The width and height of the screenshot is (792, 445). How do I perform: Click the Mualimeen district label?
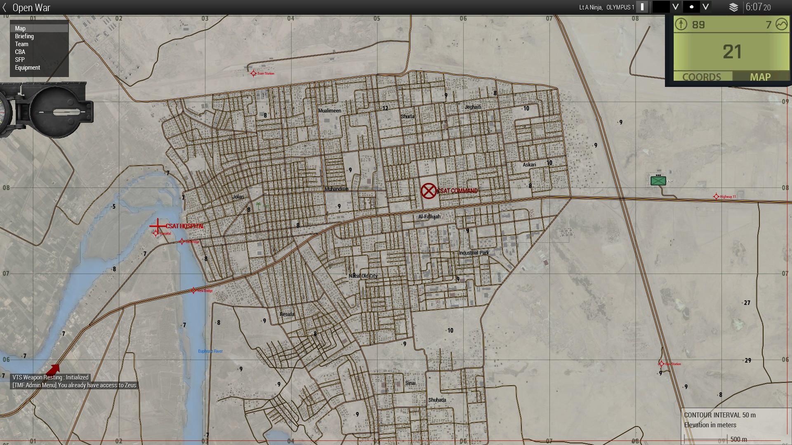pos(330,111)
